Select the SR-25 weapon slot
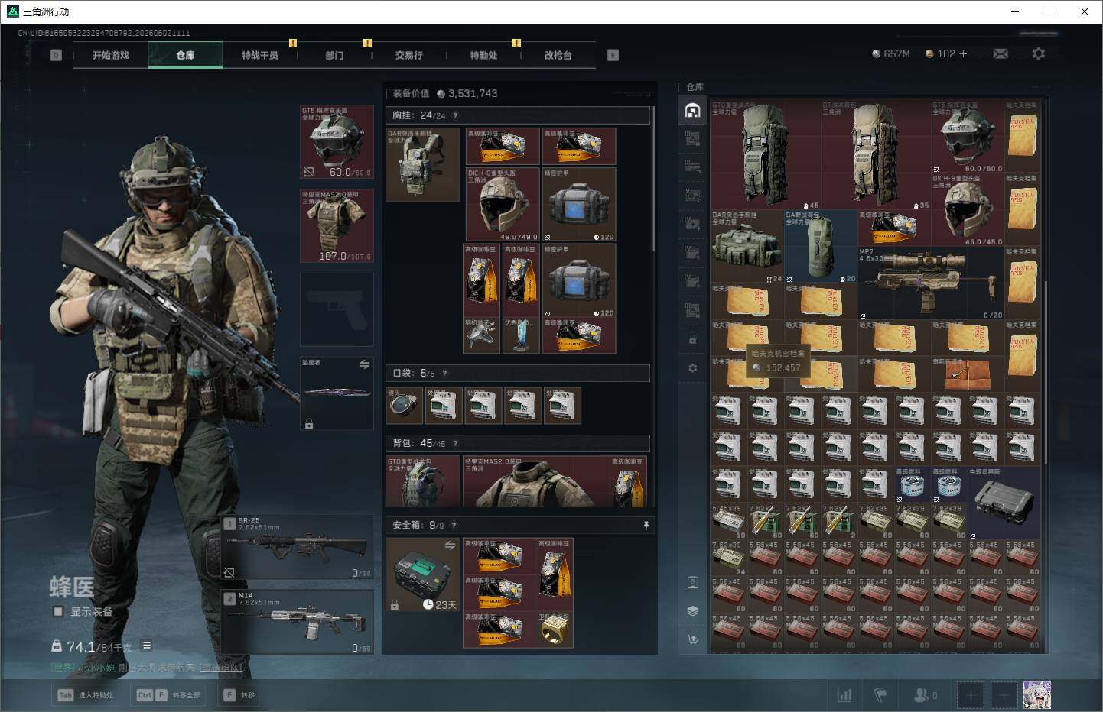 tap(298, 548)
